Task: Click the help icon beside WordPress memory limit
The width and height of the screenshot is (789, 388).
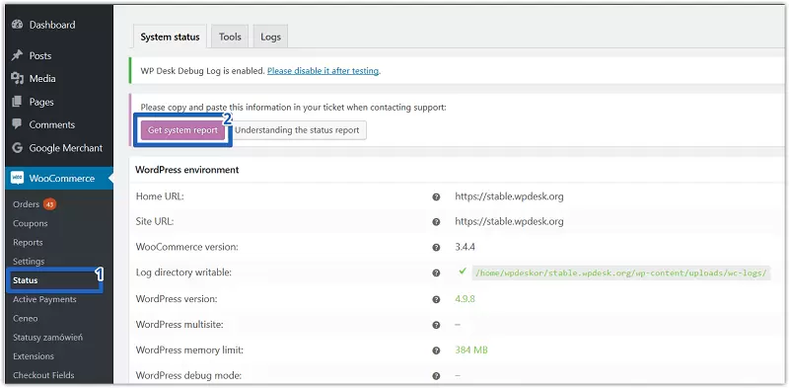Action: pos(436,350)
